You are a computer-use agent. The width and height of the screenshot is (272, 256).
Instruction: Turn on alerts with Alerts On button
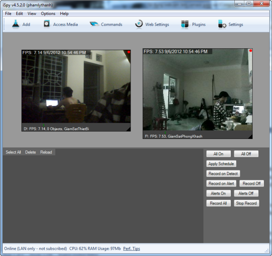tap(219, 193)
